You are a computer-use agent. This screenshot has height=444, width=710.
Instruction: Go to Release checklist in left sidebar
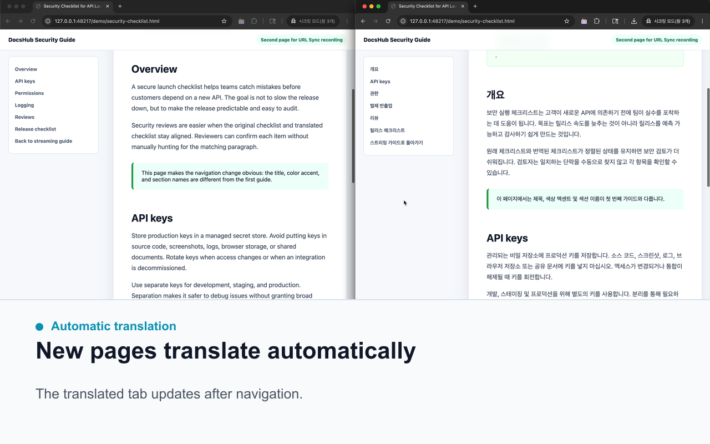(35, 129)
